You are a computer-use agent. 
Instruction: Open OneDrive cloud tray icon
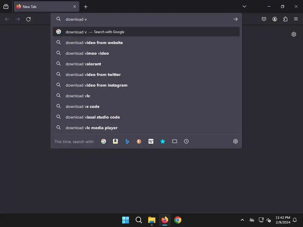click(252, 220)
